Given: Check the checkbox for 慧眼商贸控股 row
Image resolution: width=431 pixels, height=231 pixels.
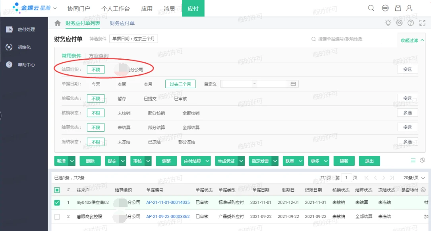Looking at the screenshot, I should (57, 216).
